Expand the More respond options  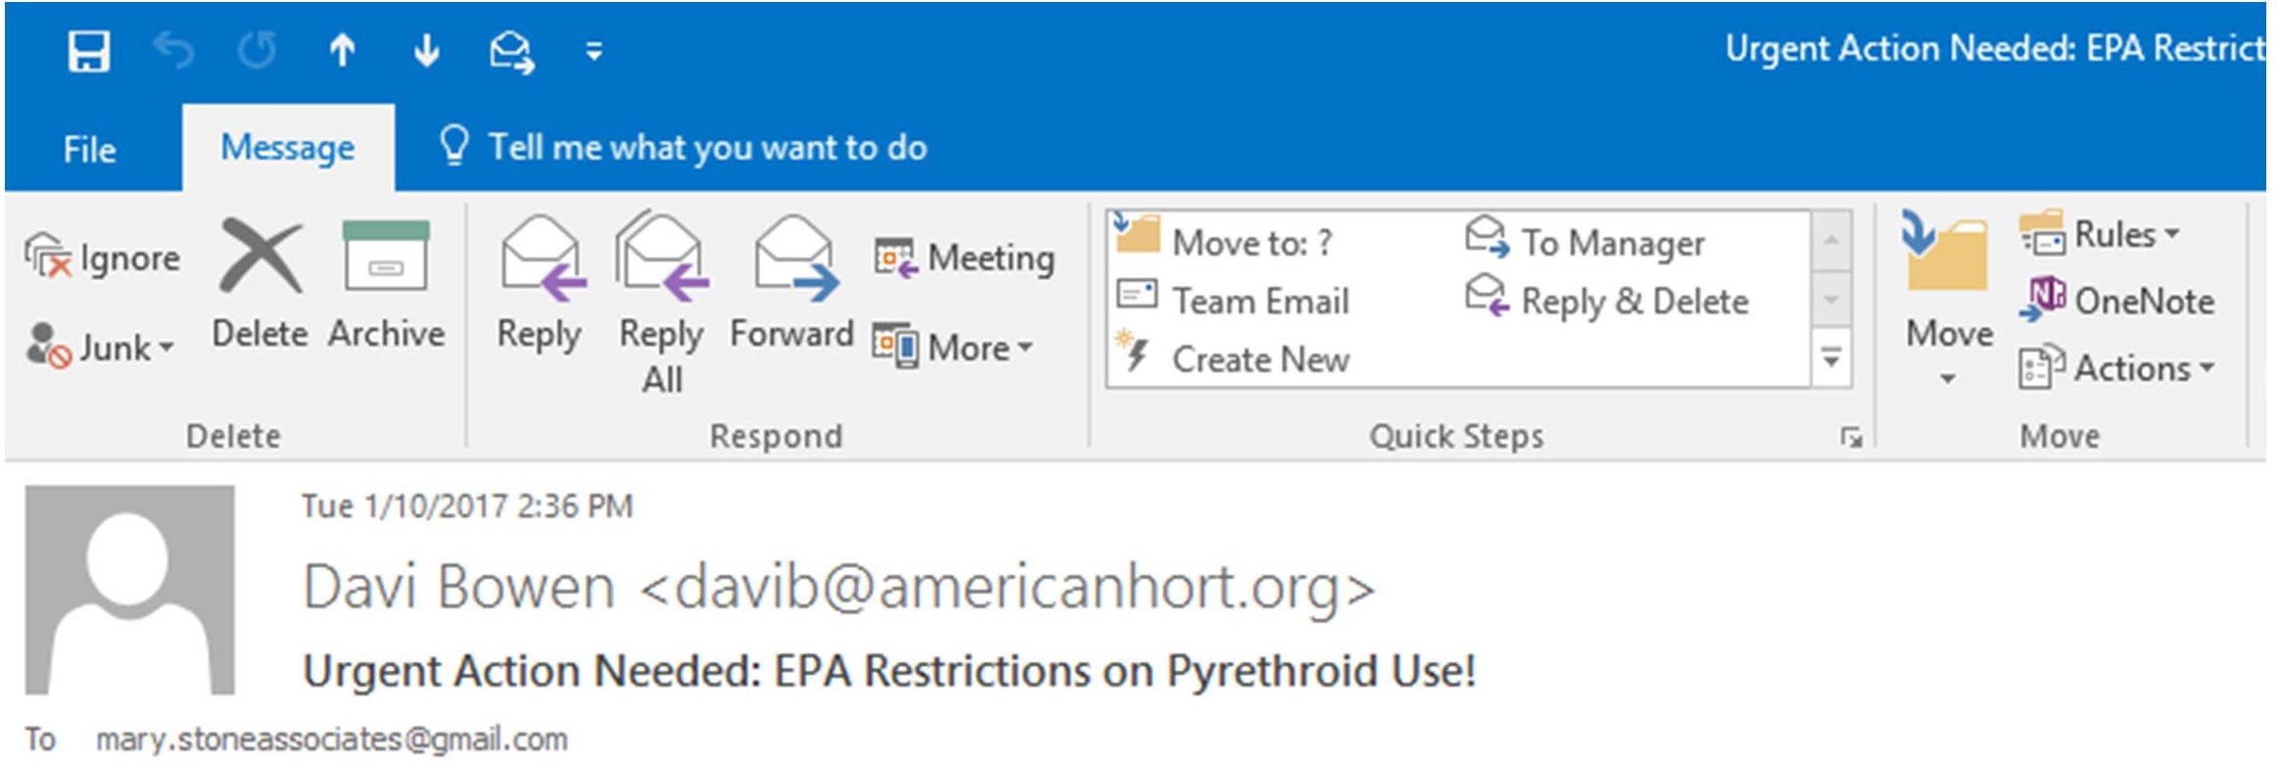(954, 347)
